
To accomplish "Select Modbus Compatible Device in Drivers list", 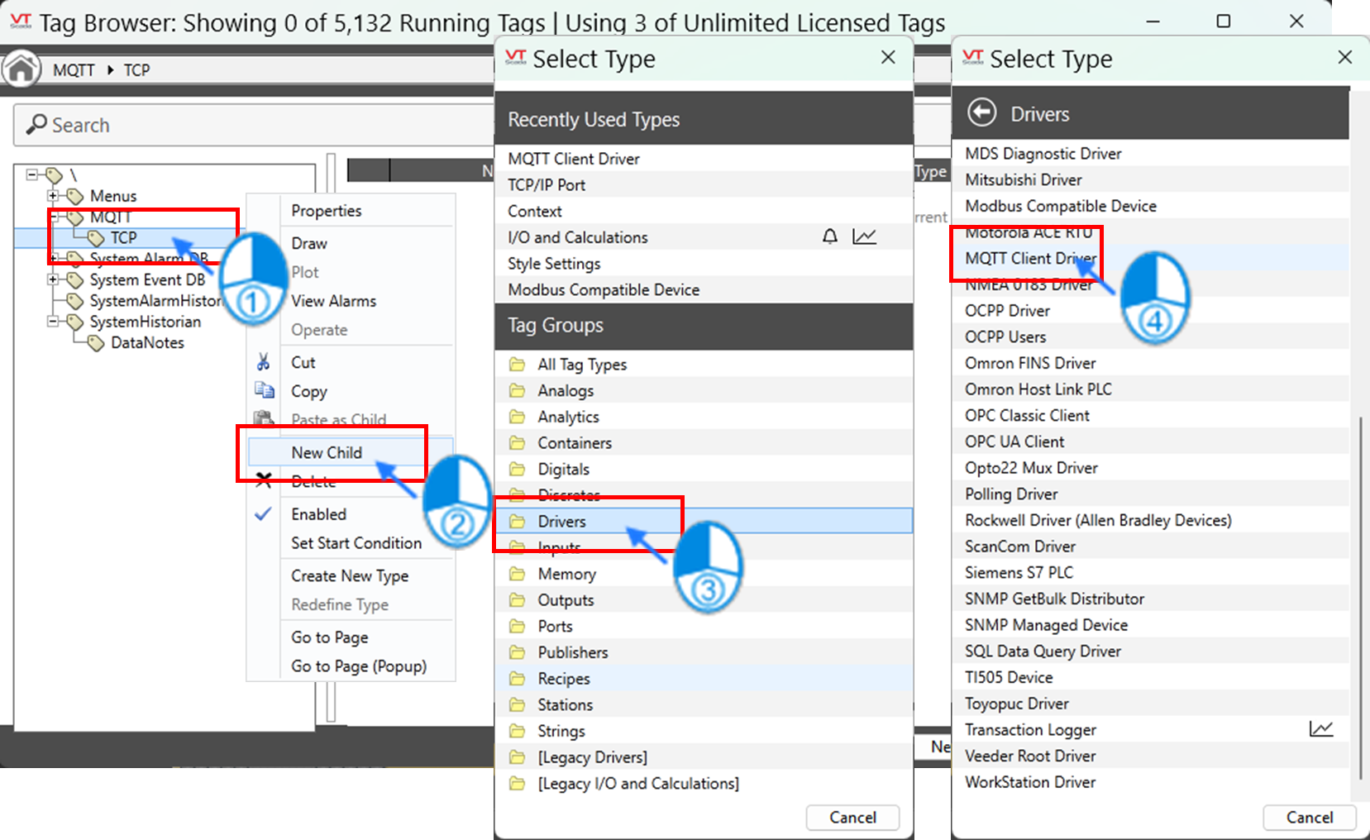I will coord(1150,206).
